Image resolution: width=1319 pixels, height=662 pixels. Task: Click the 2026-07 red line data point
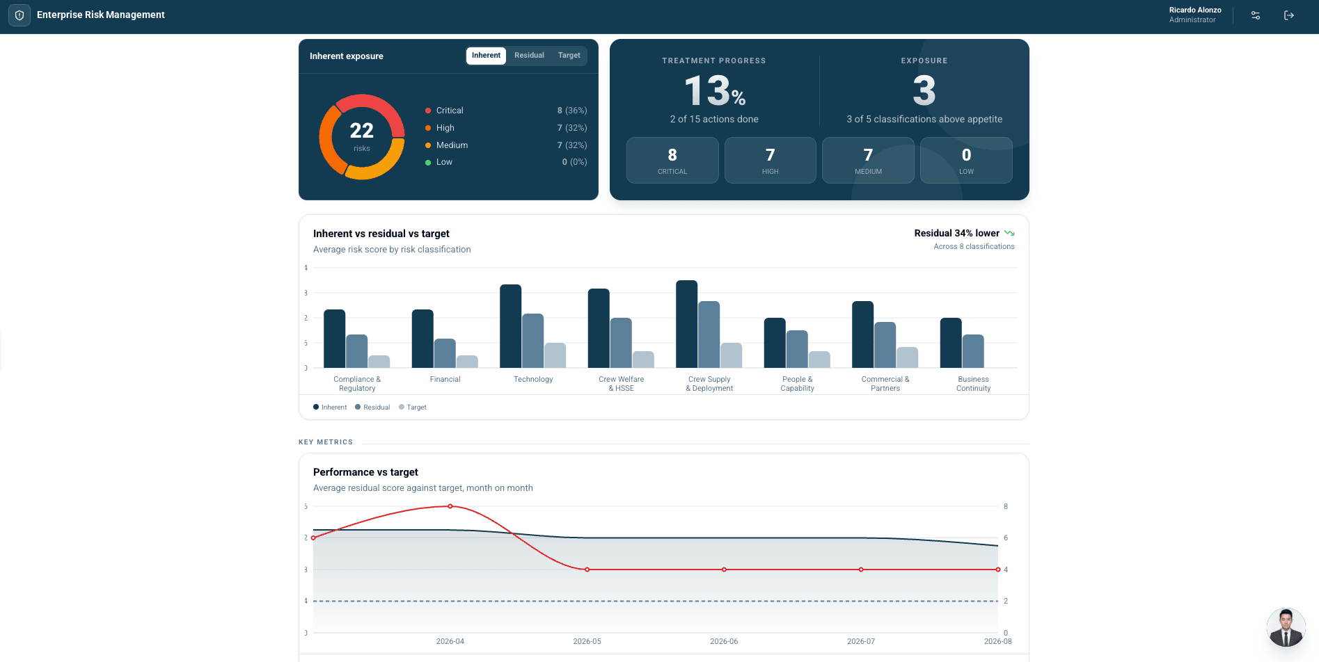[861, 570]
